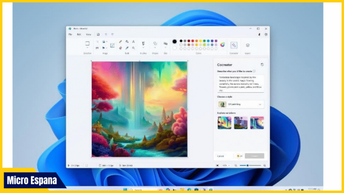The image size is (344, 193).
Task: Select the Pencil tool
Action: pyautogui.click(x=120, y=42)
